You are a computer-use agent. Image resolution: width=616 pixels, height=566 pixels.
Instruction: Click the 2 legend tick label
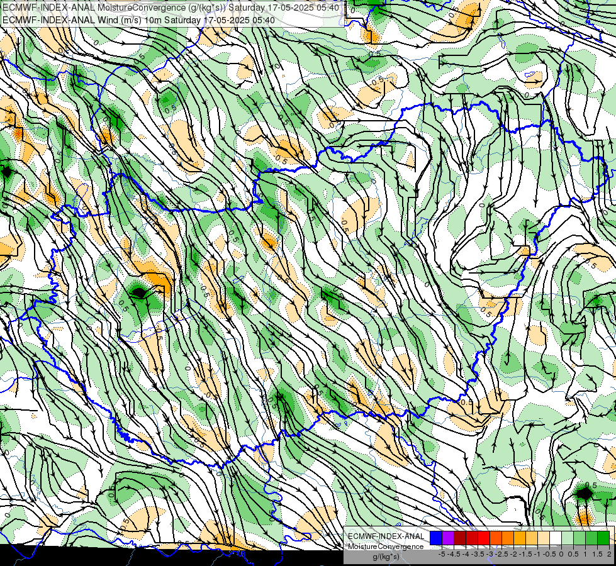[x=609, y=554]
